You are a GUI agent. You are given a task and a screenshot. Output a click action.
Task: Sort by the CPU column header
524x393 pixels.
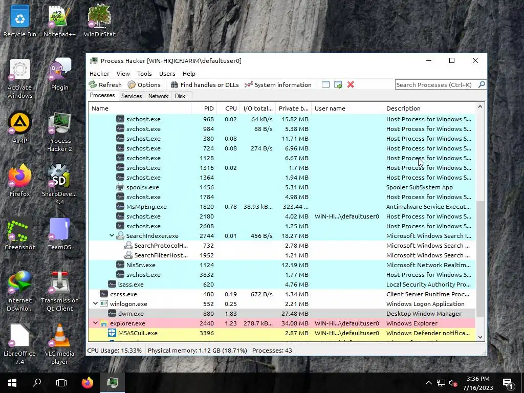tap(229, 108)
